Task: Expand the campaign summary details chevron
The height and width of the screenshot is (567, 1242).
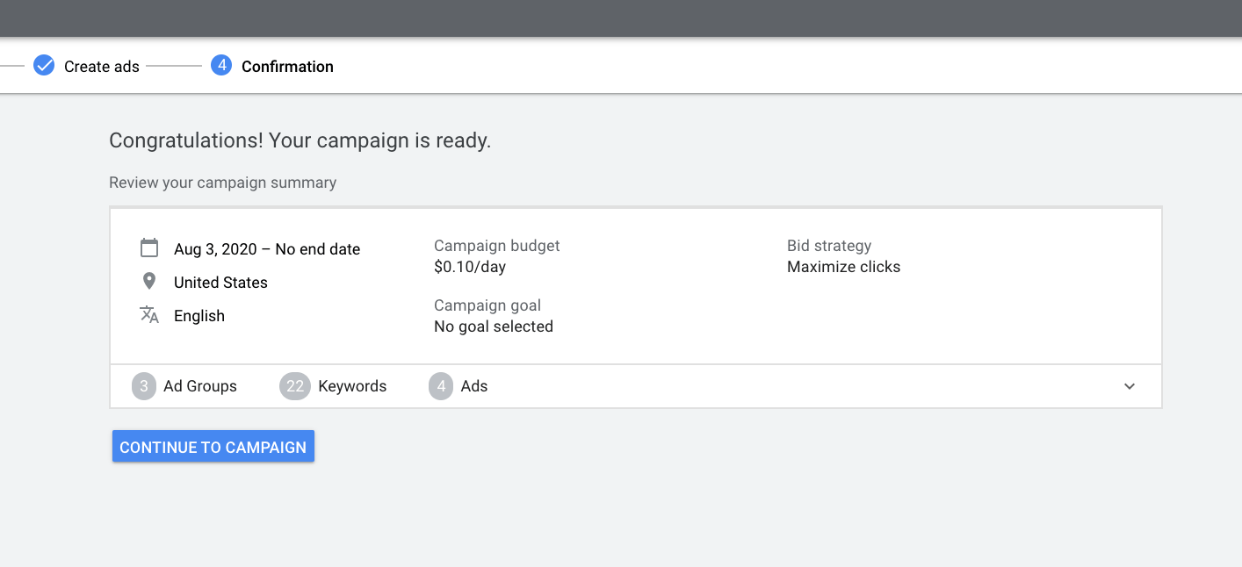Action: point(1130,386)
